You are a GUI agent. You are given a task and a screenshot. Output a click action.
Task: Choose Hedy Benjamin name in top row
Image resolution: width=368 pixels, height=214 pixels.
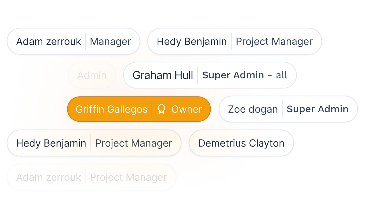192,41
